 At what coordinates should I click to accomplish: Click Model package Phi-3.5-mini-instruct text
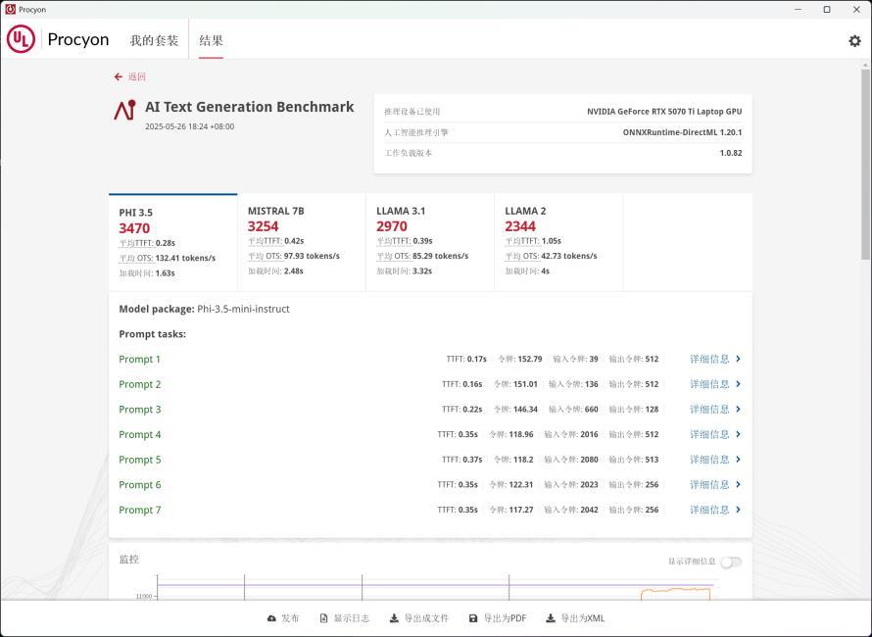tap(204, 309)
